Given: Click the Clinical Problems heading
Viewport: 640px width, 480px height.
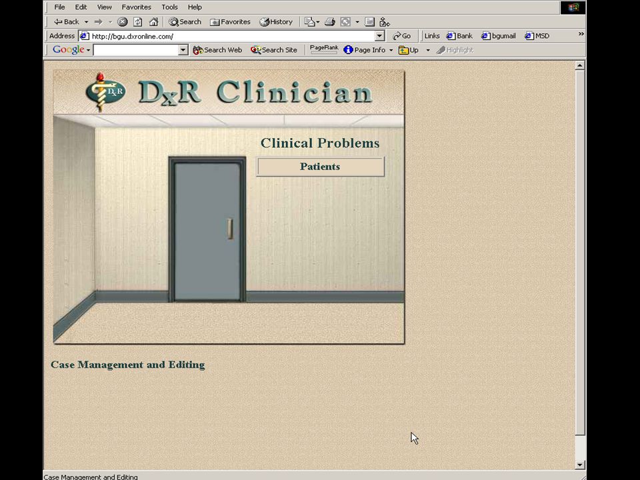Looking at the screenshot, I should coord(320,143).
